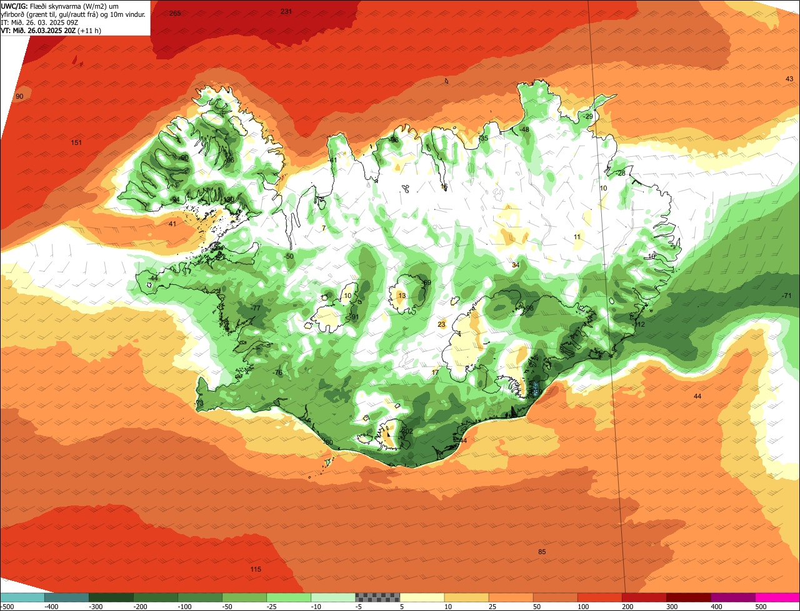
Task: Click the '-500' label on the legend
Action: point(7,607)
